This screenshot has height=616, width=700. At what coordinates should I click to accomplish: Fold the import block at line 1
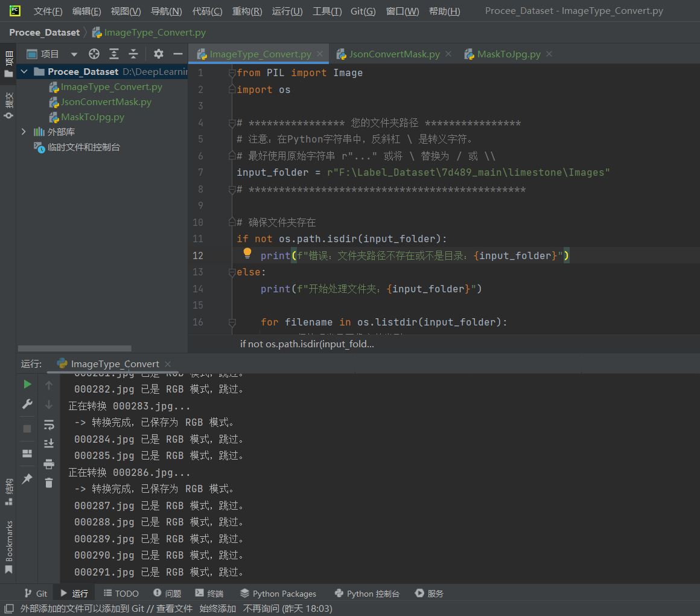click(232, 73)
